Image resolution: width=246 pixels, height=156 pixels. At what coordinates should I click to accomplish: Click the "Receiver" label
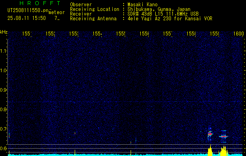click(x=81, y=14)
